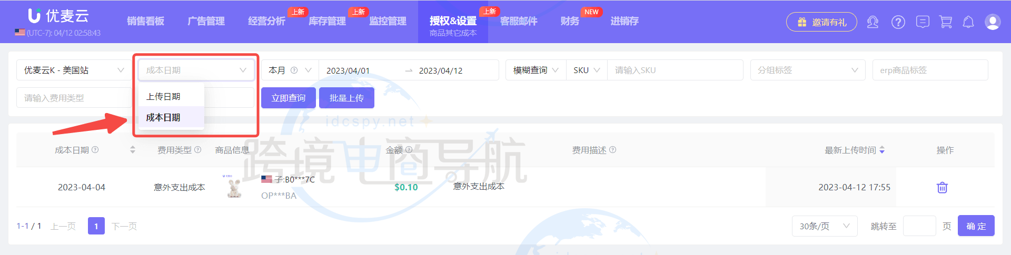This screenshot has width=1011, height=255.
Task: Select 上传日期 from the dropdown list
Action: pos(163,97)
